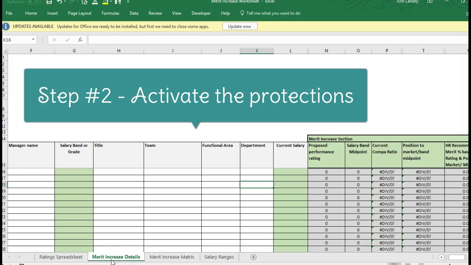This screenshot has height=265, width=471.
Task: Open the Name Box dropdown arrow
Action: pyautogui.click(x=33, y=40)
